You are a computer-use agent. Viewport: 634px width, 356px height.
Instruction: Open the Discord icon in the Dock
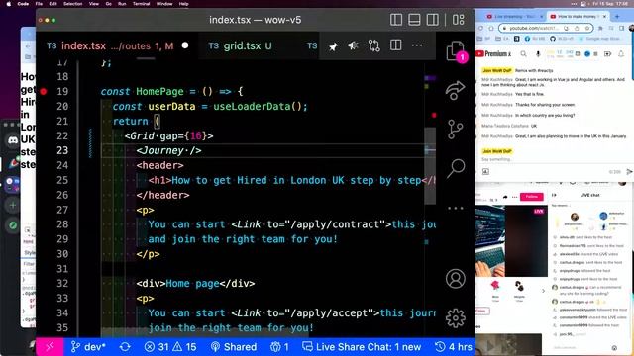point(13,140)
